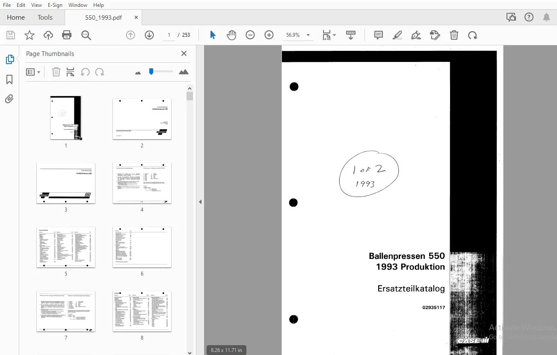
Task: Select page 2 thumbnail
Action: coord(142,119)
